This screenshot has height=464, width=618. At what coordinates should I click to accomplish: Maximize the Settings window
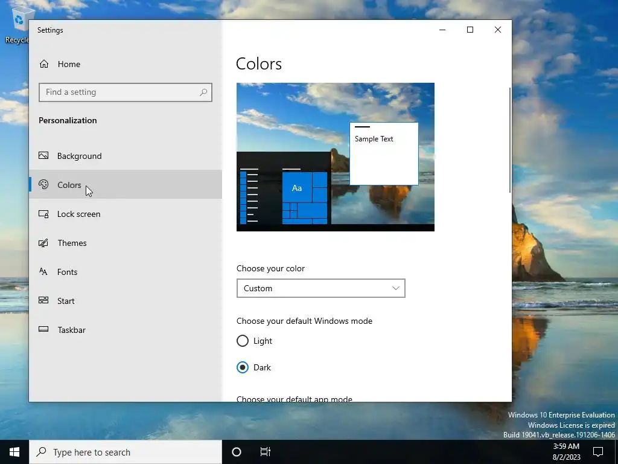[x=470, y=30]
